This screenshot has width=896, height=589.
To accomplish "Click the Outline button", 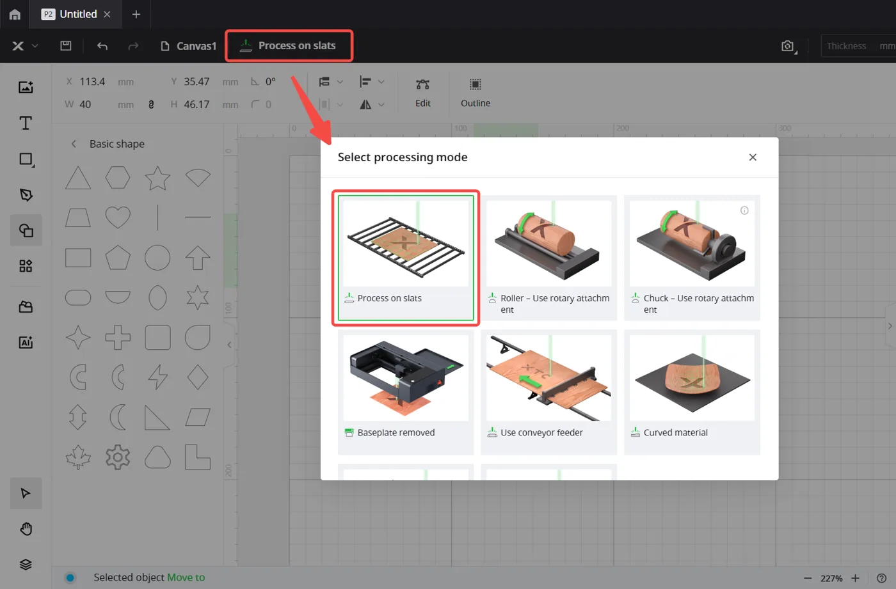I will (476, 93).
